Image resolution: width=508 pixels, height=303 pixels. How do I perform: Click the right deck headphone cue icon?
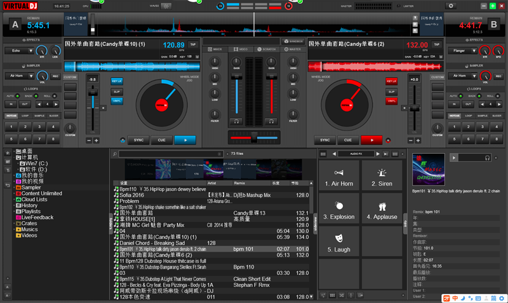[x=272, y=121]
